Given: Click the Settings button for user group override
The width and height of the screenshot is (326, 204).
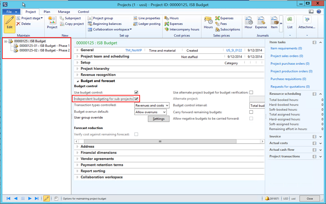Looking at the screenshot, I should pos(158,119).
